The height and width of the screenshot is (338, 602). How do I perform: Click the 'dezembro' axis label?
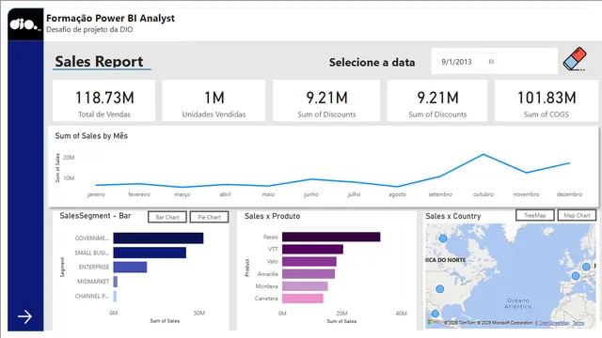coord(569,194)
